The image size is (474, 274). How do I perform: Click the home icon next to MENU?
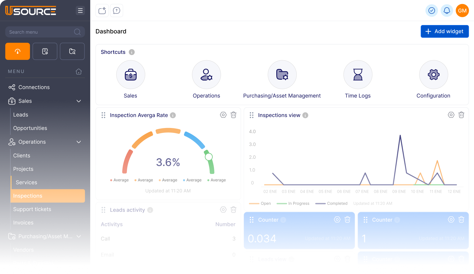coord(79,72)
